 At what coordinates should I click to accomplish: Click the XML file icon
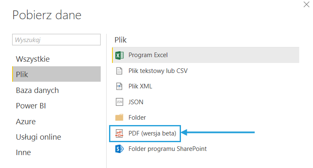[119, 86]
